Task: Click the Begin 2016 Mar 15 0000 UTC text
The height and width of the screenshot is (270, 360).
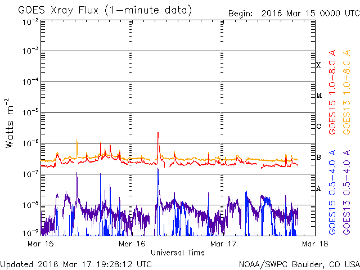Action: [294, 13]
